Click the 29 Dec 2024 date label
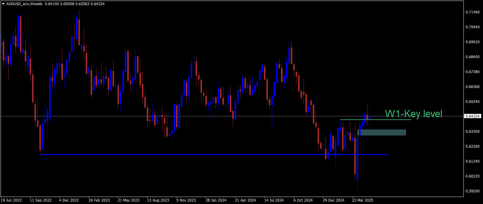483x204 pixels. coord(333,200)
